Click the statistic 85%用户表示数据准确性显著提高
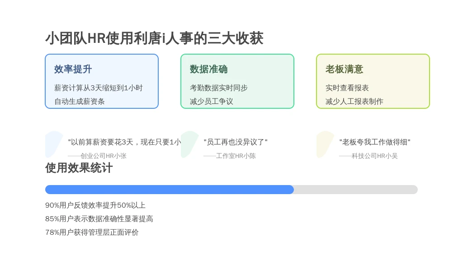 [x=99, y=219]
